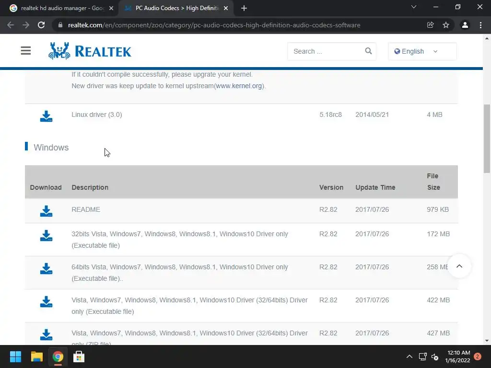
Task: Click the search magnifier icon
Action: click(x=368, y=51)
